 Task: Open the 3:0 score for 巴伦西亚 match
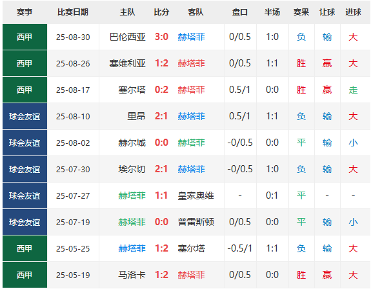pyautogui.click(x=161, y=37)
